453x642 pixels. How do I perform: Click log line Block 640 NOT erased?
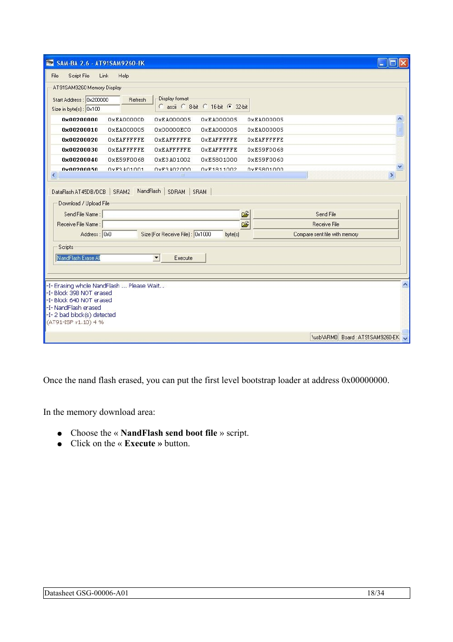(x=79, y=300)
